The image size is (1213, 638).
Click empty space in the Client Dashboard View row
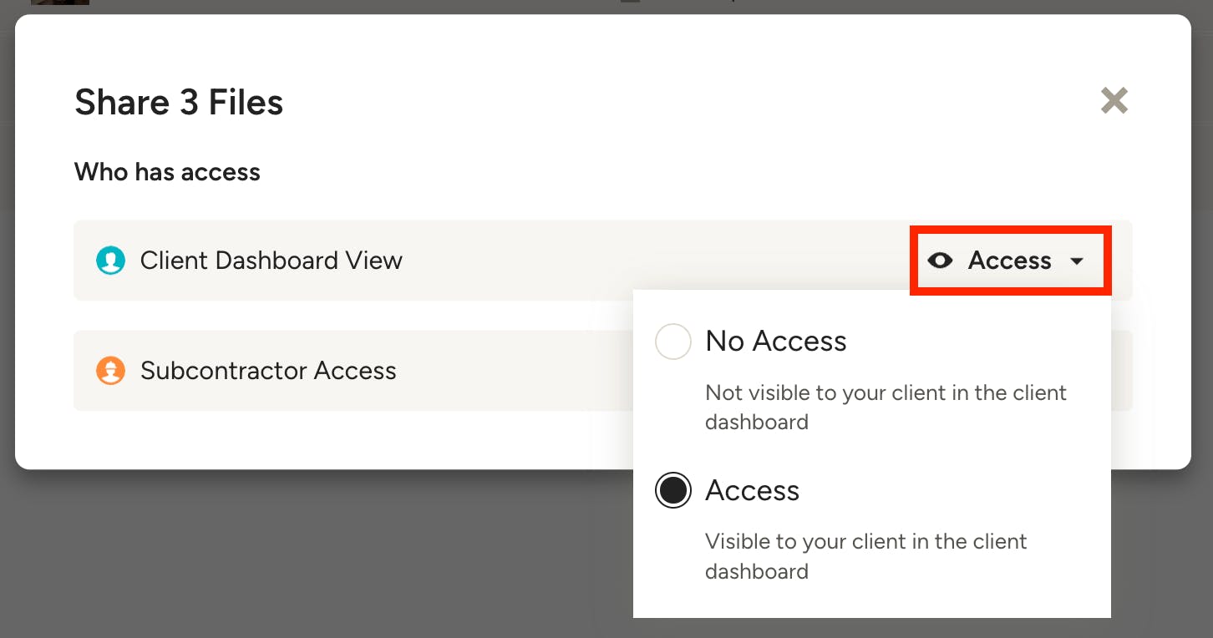pyautogui.click(x=652, y=261)
